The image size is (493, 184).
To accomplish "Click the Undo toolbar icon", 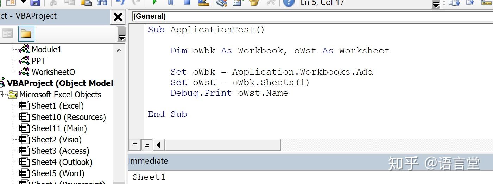I will pos(120,2).
